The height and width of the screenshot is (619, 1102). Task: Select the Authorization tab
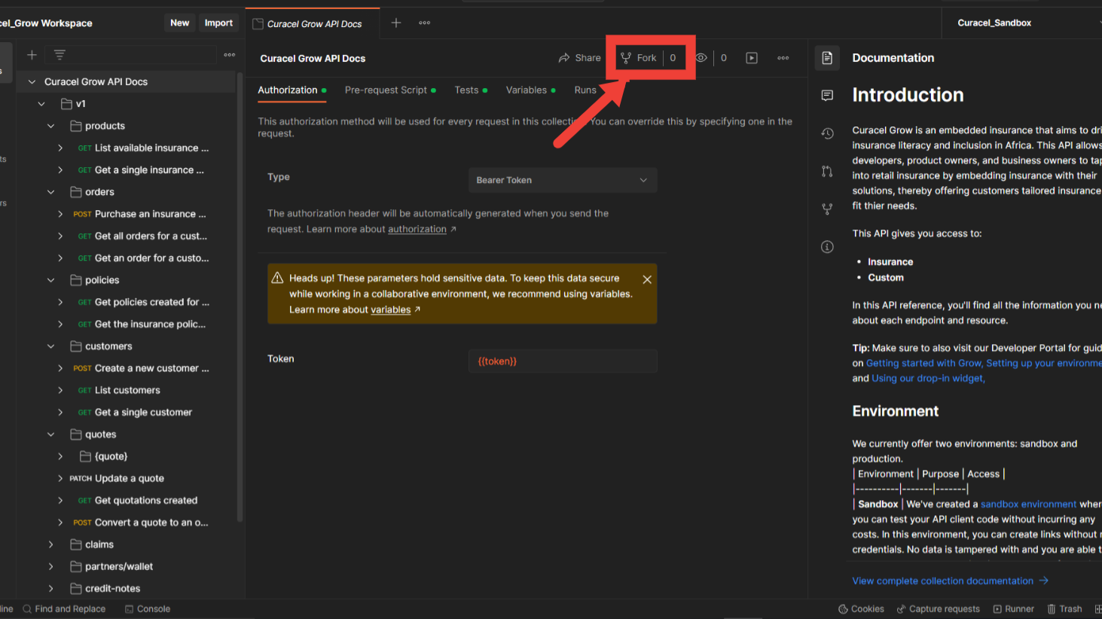pos(292,90)
